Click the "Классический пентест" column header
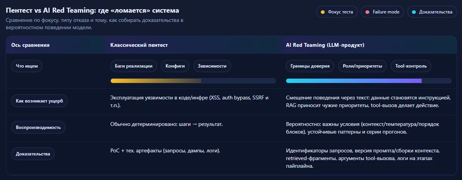The width and height of the screenshot is (462, 180). 139,45
